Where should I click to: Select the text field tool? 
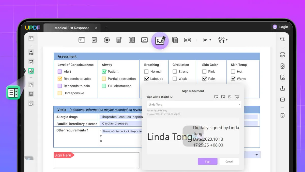pyautogui.click(x=82, y=40)
